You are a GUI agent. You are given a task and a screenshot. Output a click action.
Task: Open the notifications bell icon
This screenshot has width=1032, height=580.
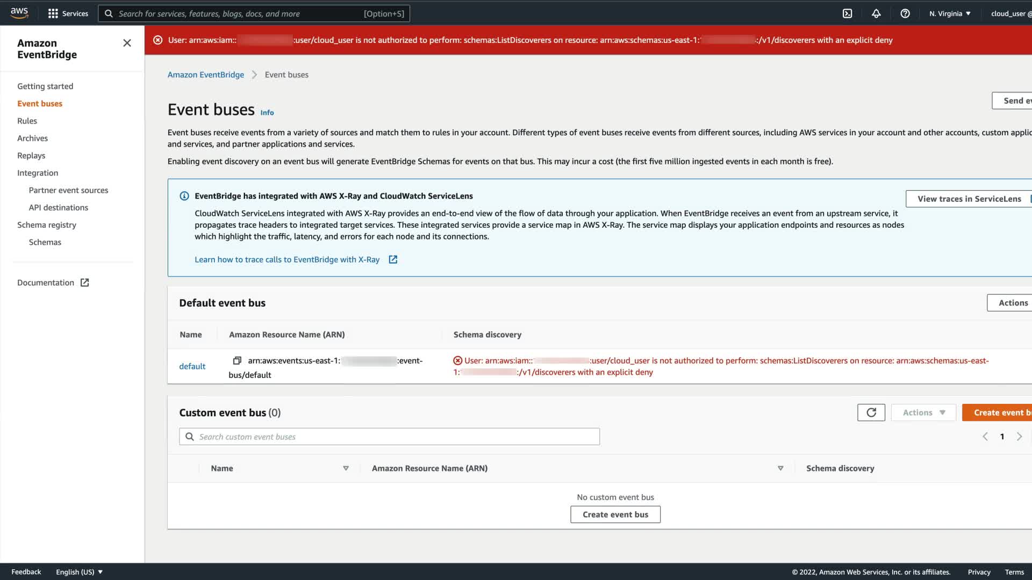876,13
